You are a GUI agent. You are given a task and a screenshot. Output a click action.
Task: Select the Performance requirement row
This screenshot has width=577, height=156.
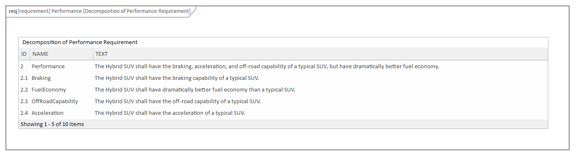(x=283, y=66)
